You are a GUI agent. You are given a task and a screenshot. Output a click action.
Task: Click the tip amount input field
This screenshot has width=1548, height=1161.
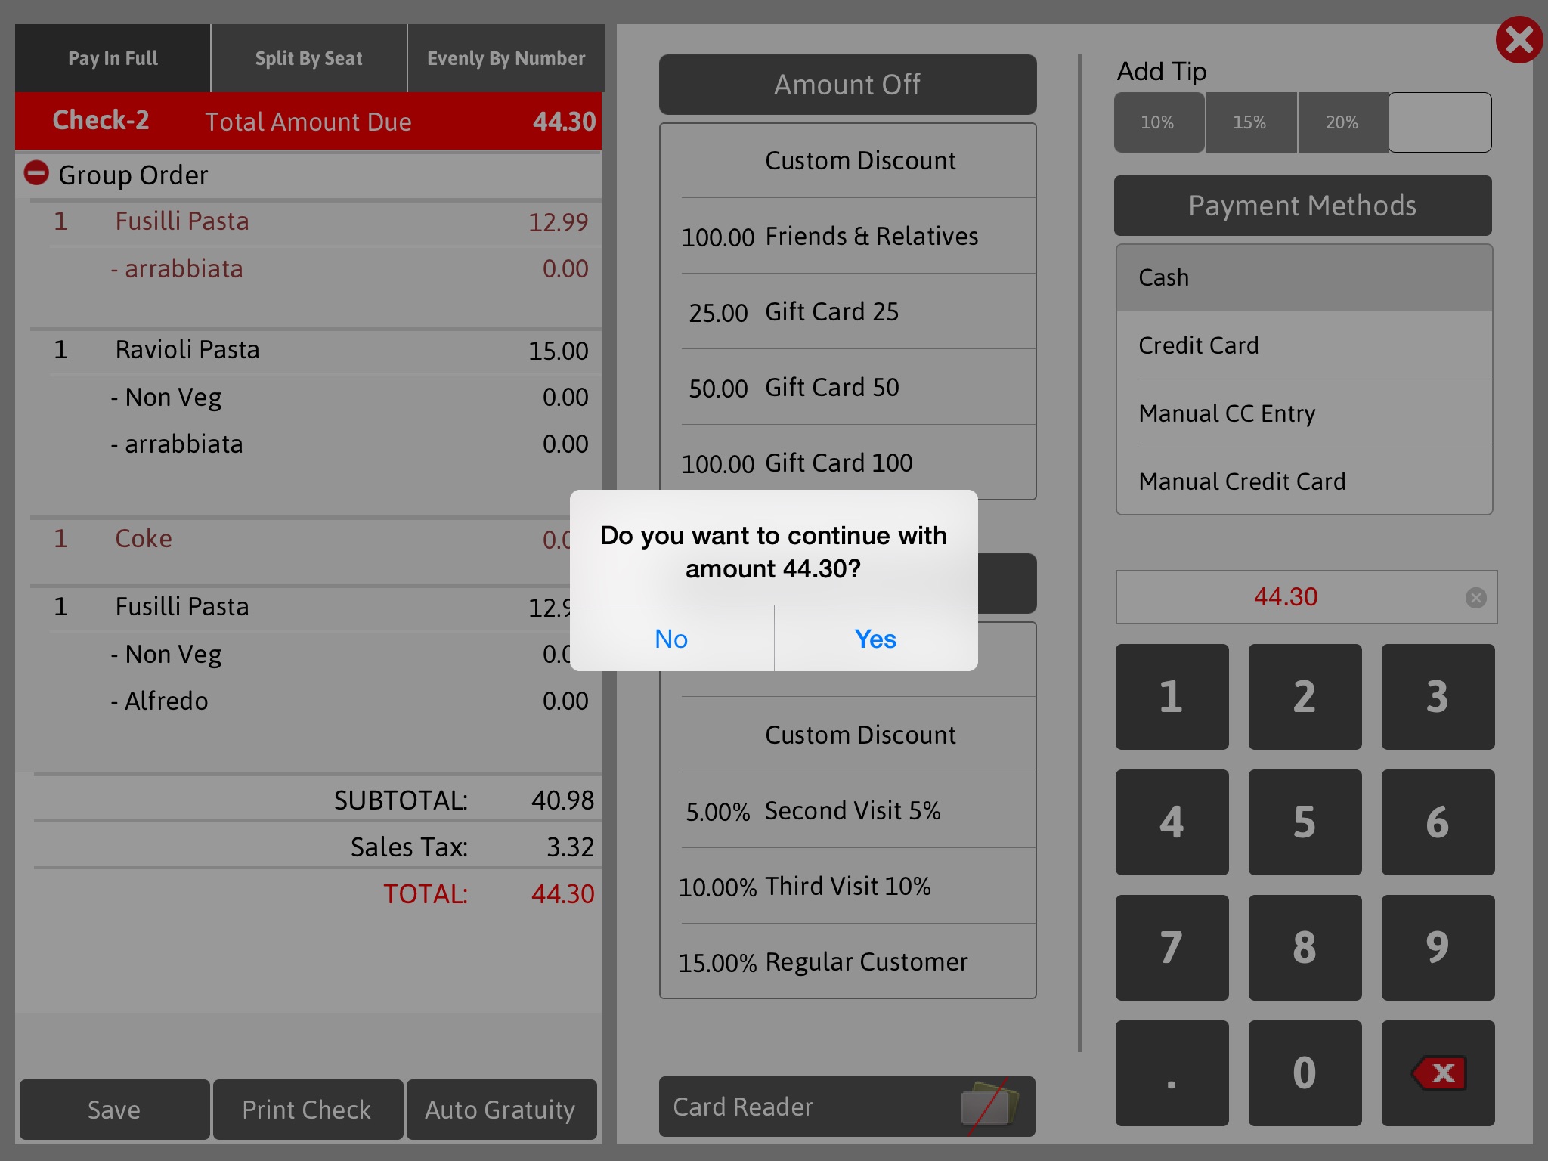point(1438,122)
